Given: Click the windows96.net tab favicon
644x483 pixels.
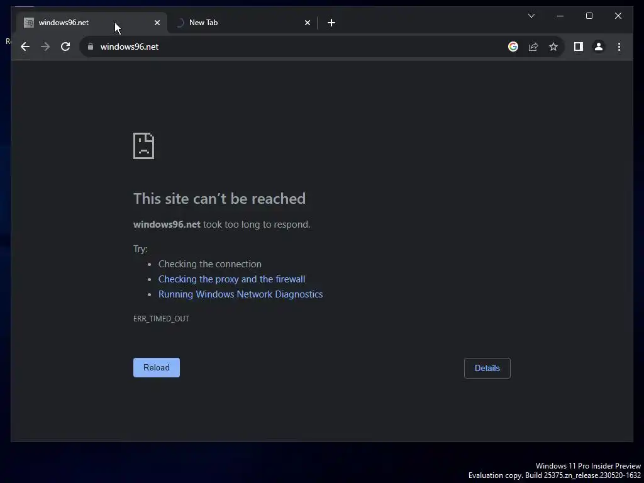Looking at the screenshot, I should coord(29,23).
